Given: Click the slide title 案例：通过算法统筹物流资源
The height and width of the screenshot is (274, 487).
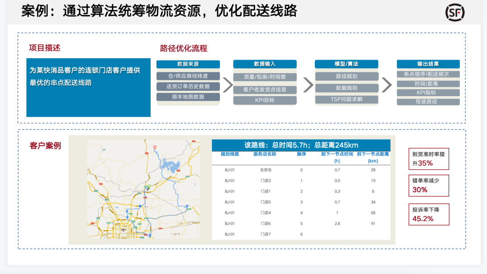Looking at the screenshot, I should [x=159, y=10].
